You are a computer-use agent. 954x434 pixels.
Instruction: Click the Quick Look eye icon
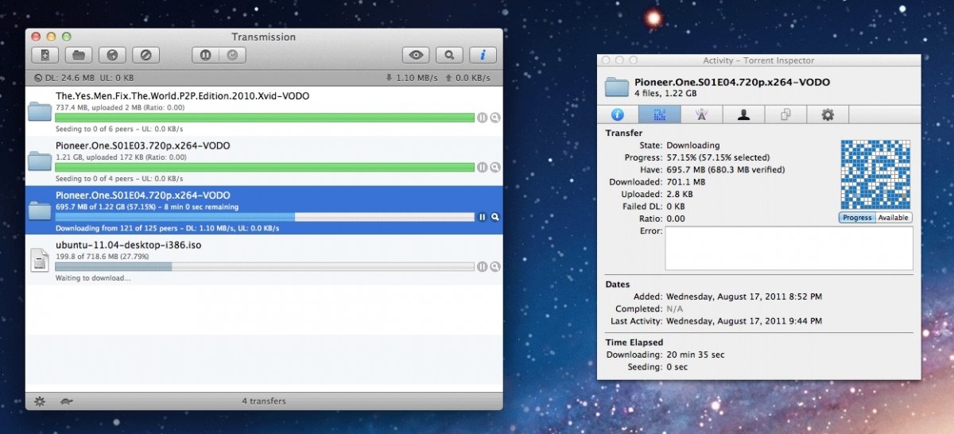click(x=416, y=55)
